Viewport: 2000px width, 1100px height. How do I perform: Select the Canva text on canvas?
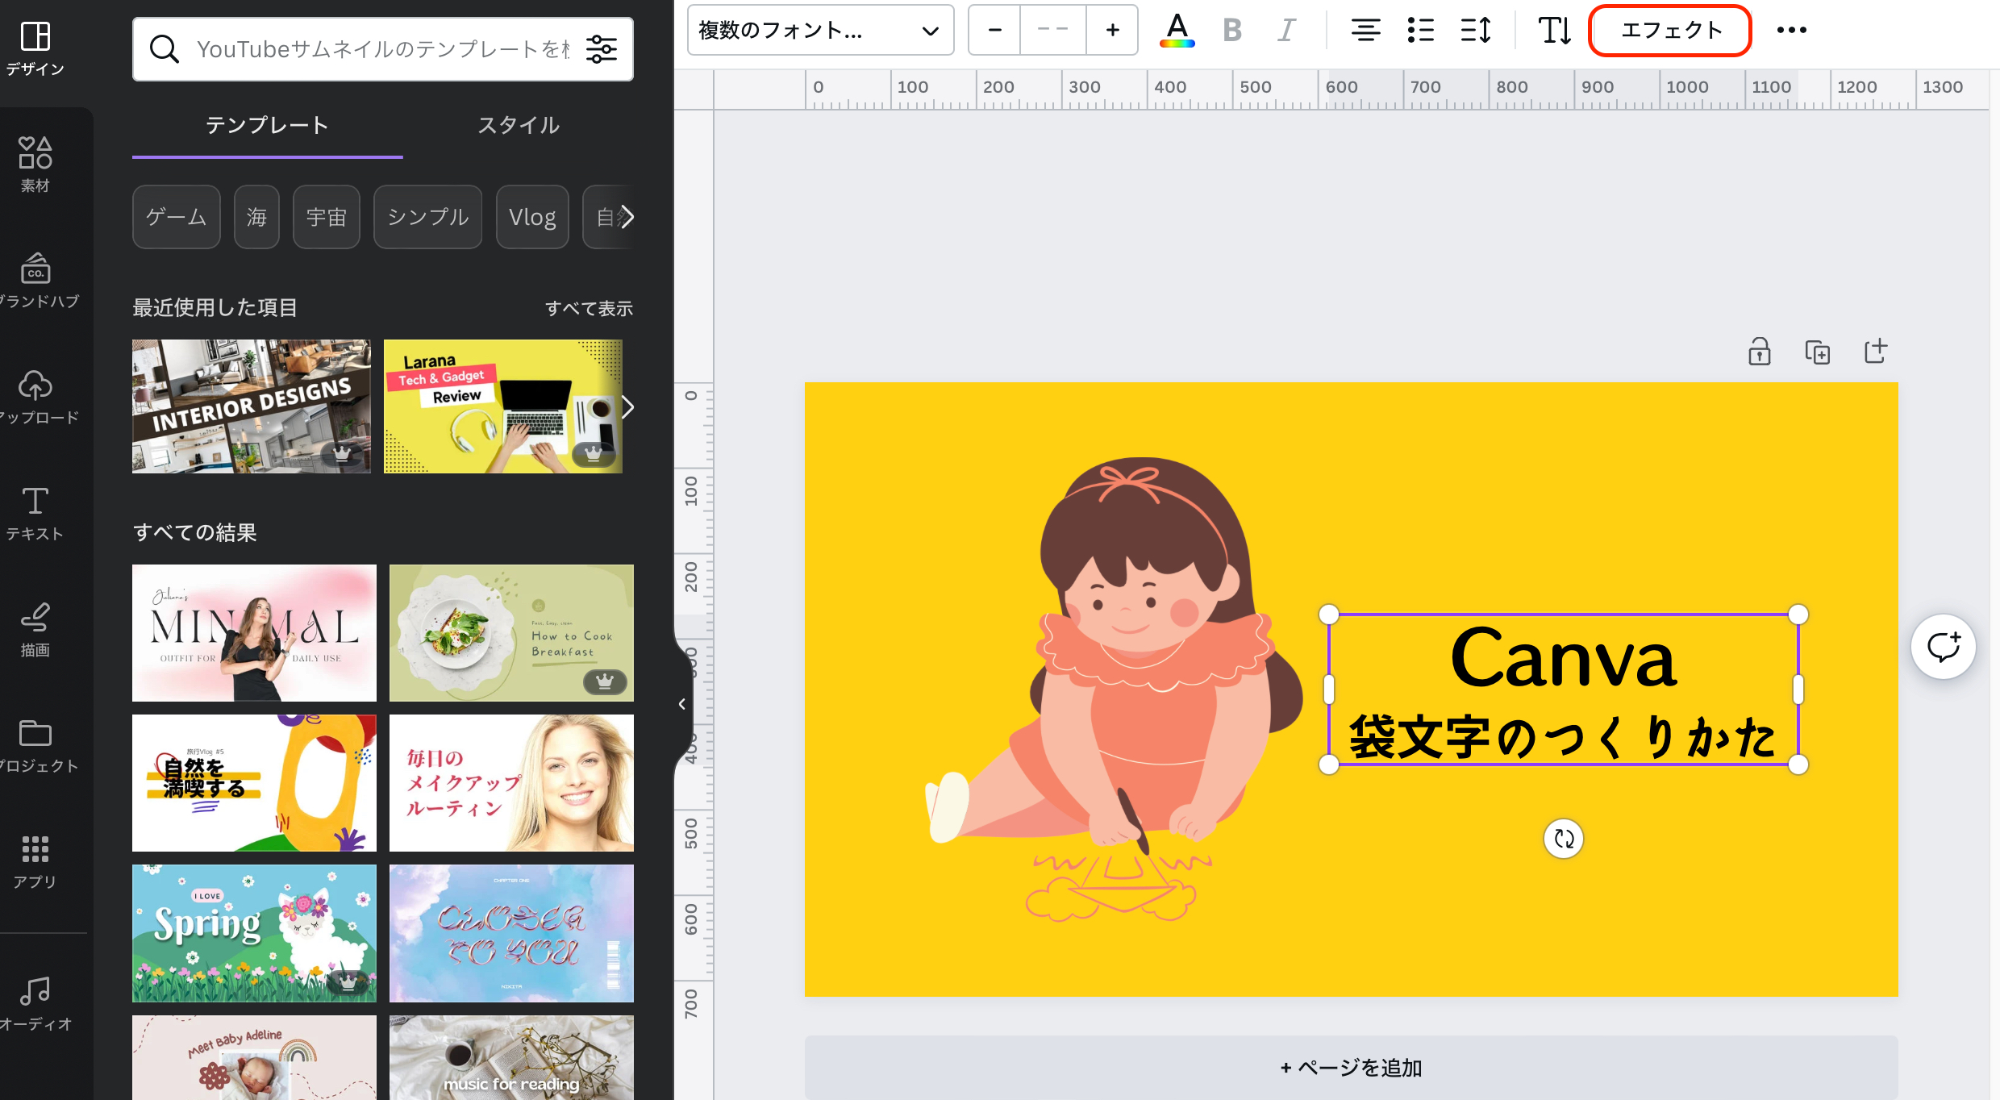click(1563, 658)
